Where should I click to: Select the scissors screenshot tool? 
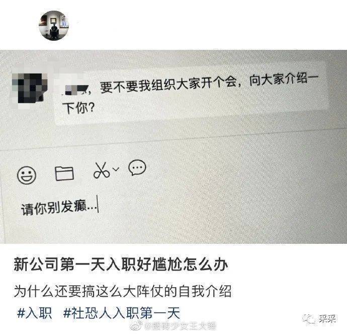(x=102, y=170)
